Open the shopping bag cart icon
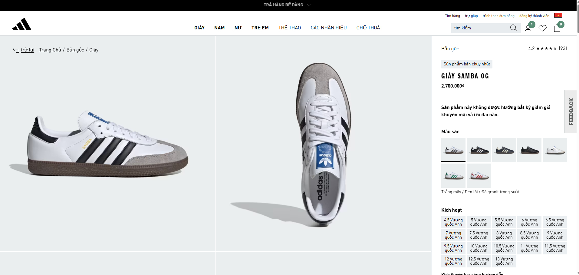Screen dimensions: 579x275 coord(557,28)
